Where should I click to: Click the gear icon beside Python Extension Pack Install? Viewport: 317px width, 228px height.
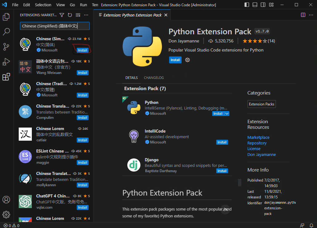coord(188,60)
